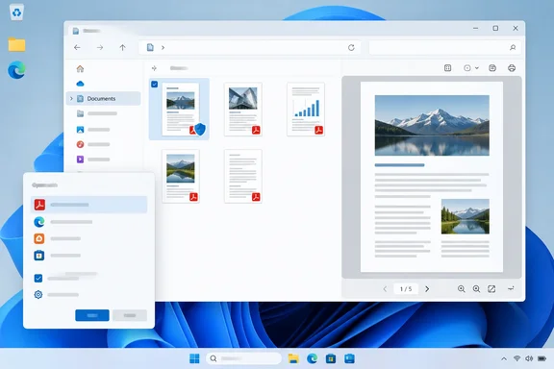Click the second magnifier zoom icon in preview

(476, 289)
